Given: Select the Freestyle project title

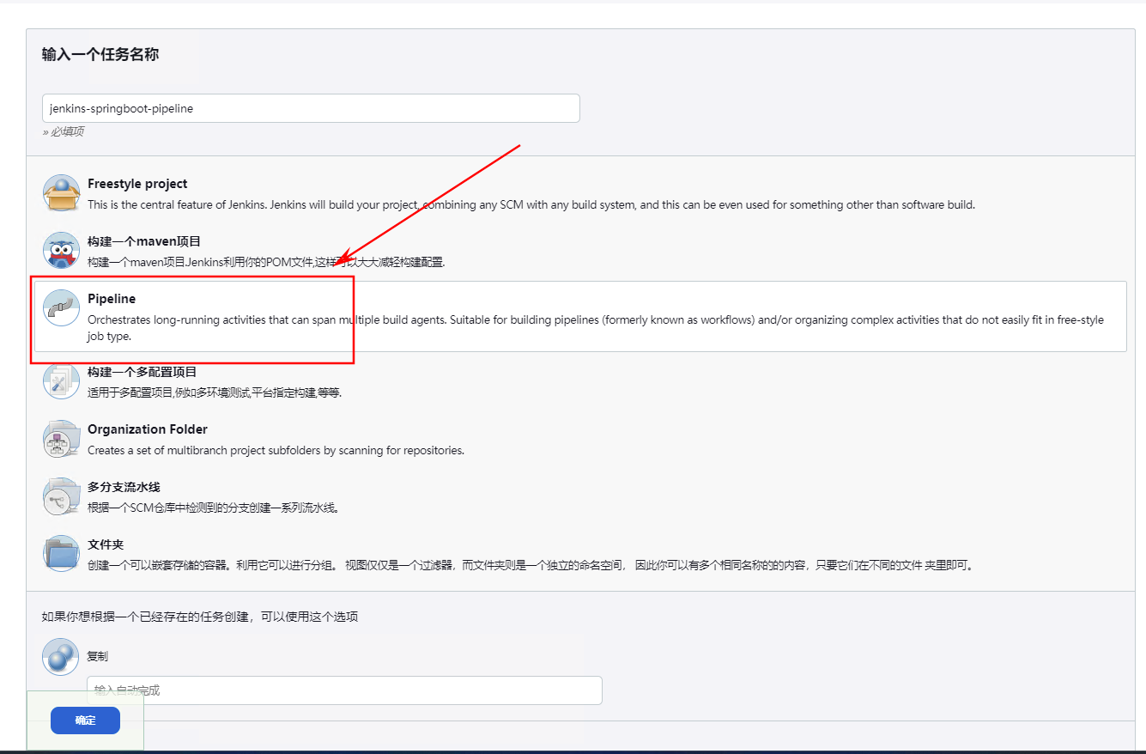Looking at the screenshot, I should tap(137, 184).
